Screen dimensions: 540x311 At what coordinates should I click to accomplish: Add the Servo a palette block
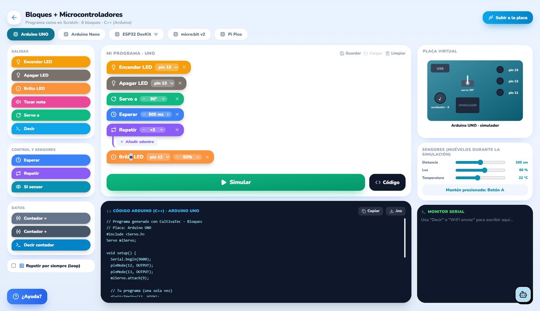(x=51, y=115)
